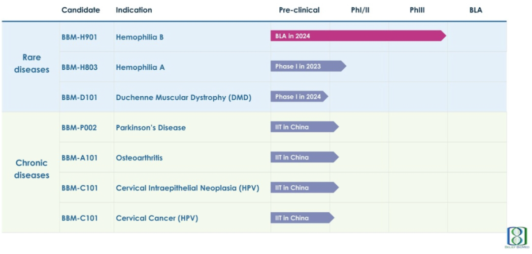This screenshot has height=254, width=532.
Task: Click the 'Candidate' column header
Action: (81, 10)
